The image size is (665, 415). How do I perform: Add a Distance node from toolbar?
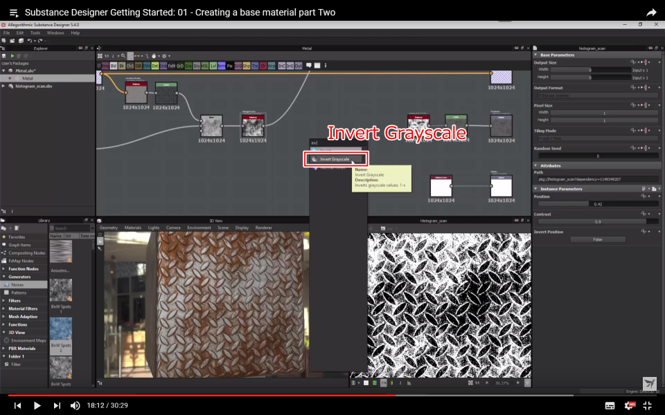[x=154, y=66]
